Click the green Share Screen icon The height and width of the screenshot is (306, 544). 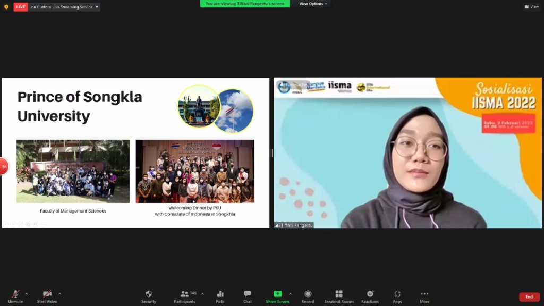tap(277, 294)
